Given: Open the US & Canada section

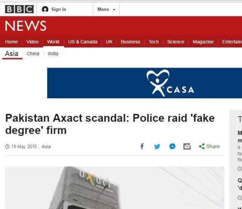Looking at the screenshot, I should tap(83, 42).
